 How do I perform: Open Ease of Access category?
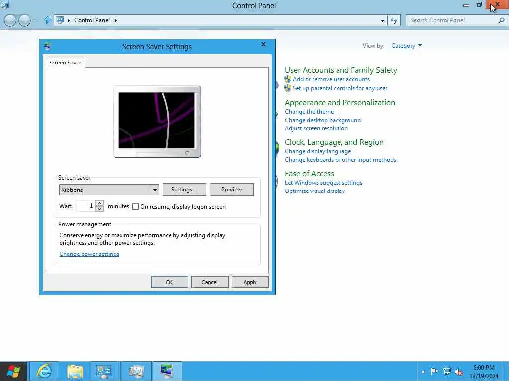[309, 173]
